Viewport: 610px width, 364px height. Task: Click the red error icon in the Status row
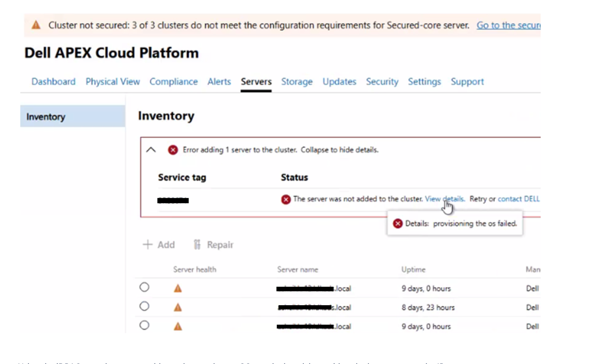[x=286, y=199]
